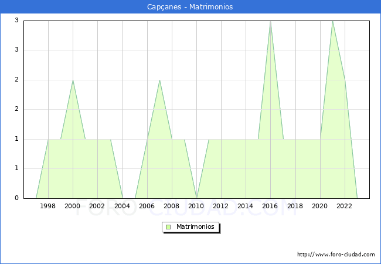This screenshot has width=381, height=264.
Task: Select the 2000 x-axis label
Action: pyautogui.click(x=73, y=206)
